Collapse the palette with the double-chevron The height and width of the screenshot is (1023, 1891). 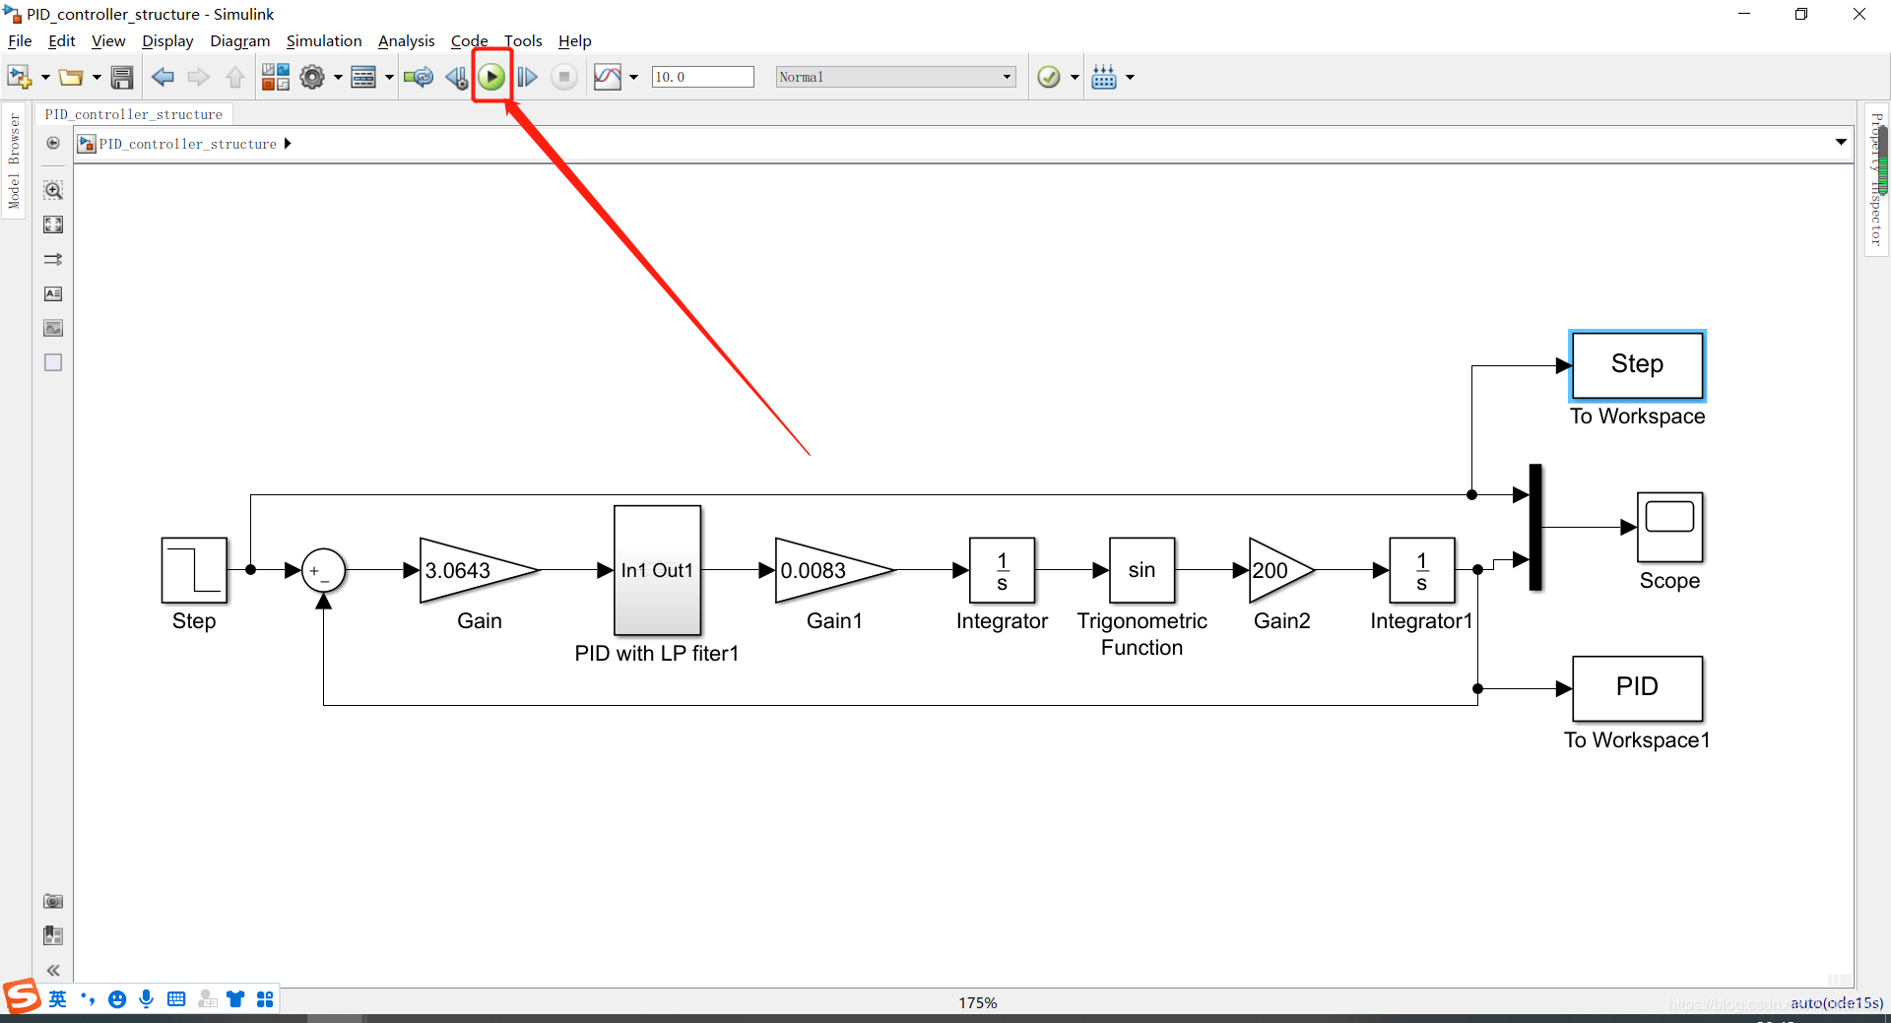click(52, 970)
